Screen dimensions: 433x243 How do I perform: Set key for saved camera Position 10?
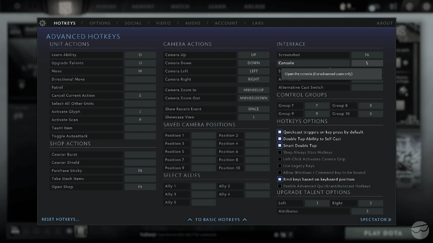(x=257, y=168)
